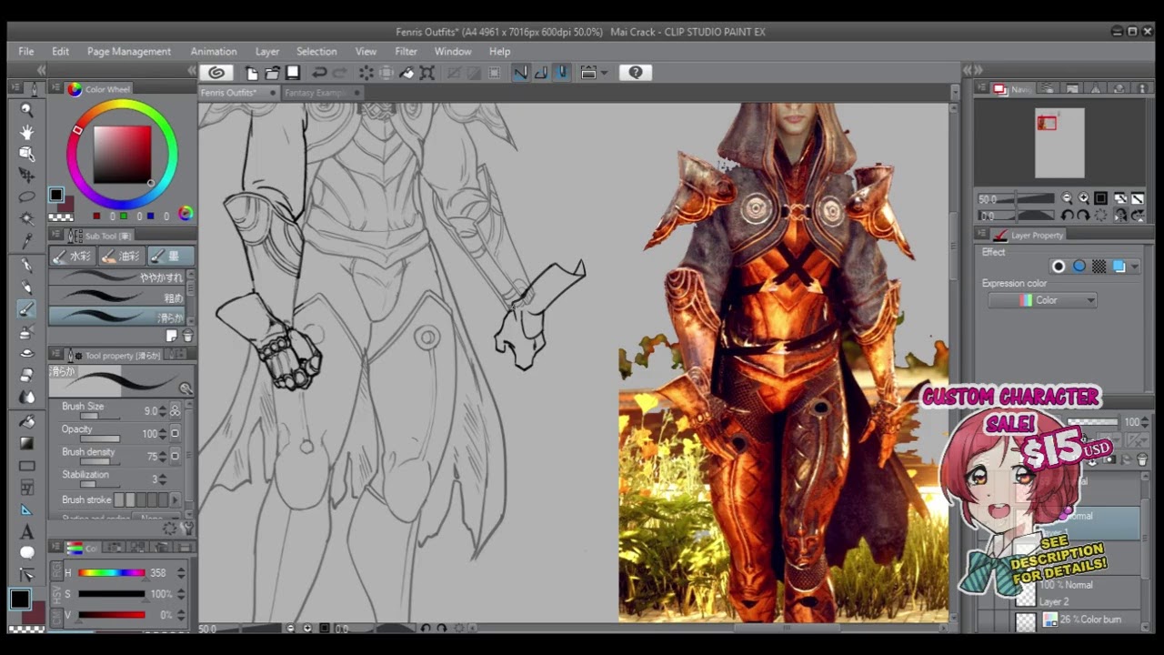Select the Correct Line tool
The image size is (1164, 655).
pos(27,575)
